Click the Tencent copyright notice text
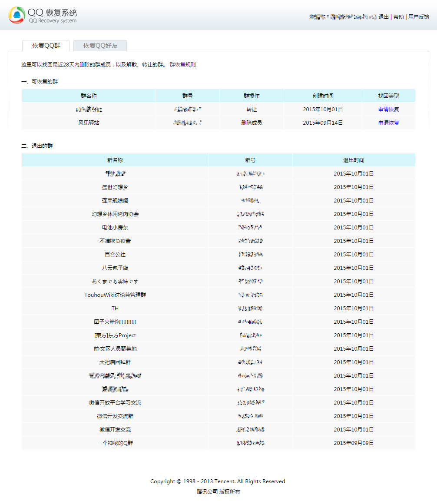 218,481
